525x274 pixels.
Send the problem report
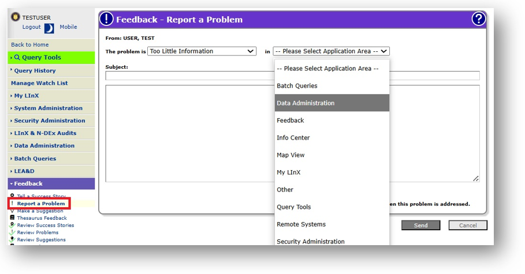click(421, 225)
